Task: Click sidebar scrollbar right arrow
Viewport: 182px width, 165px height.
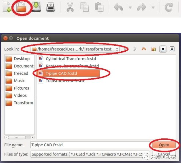Action: coord(33,137)
